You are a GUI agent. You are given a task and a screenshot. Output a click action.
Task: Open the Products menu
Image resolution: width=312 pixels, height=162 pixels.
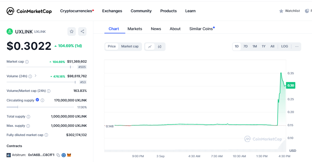(x=169, y=11)
